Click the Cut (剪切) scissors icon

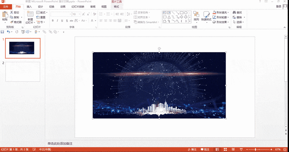click(12, 12)
